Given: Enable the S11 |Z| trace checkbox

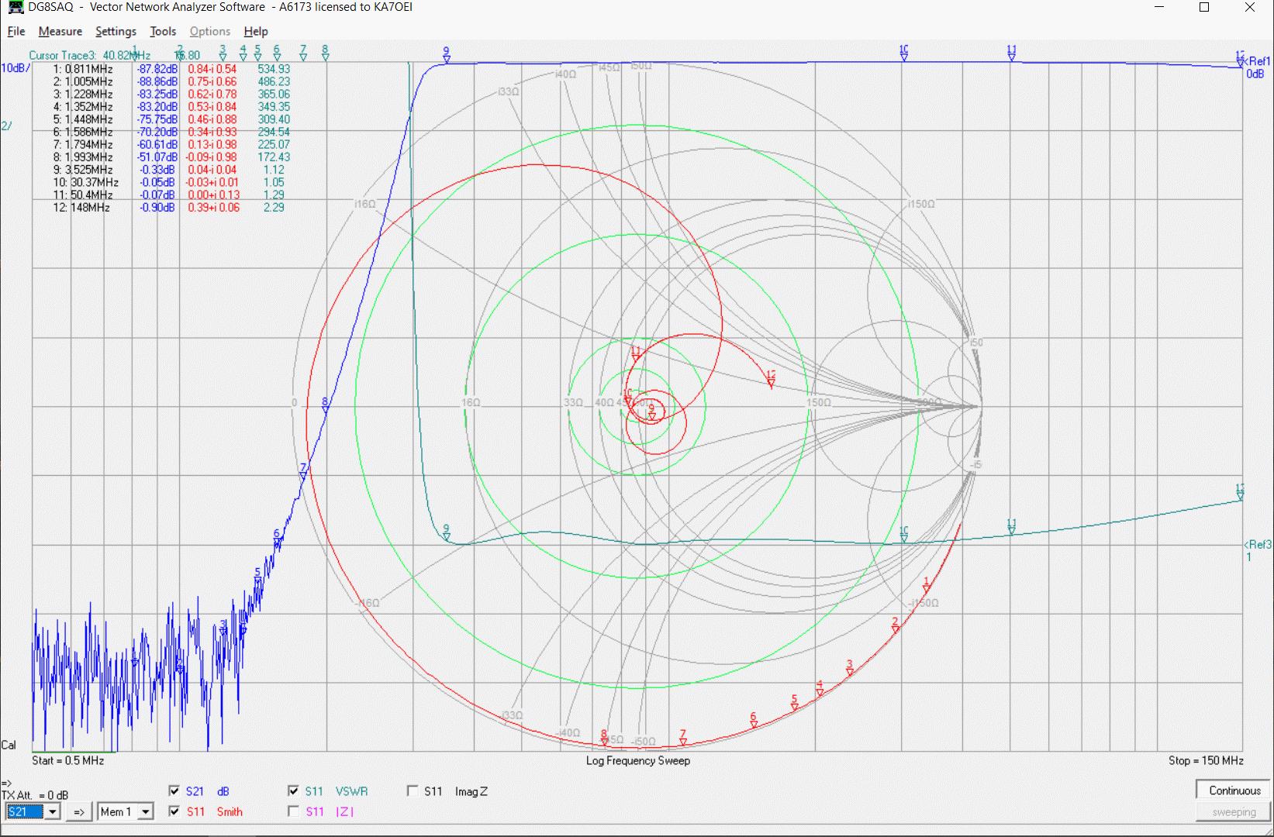Looking at the screenshot, I should (293, 811).
